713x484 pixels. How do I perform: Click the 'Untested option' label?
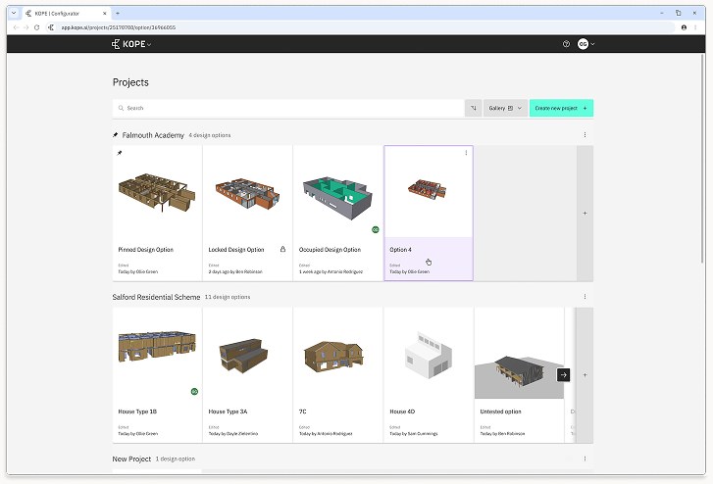[x=500, y=411]
